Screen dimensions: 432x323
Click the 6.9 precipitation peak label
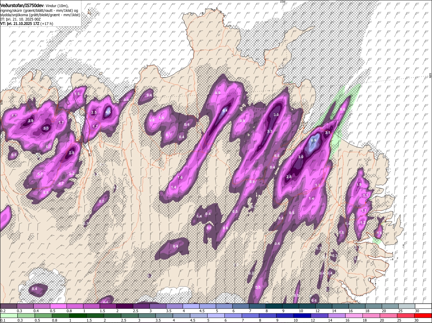(x=313, y=140)
